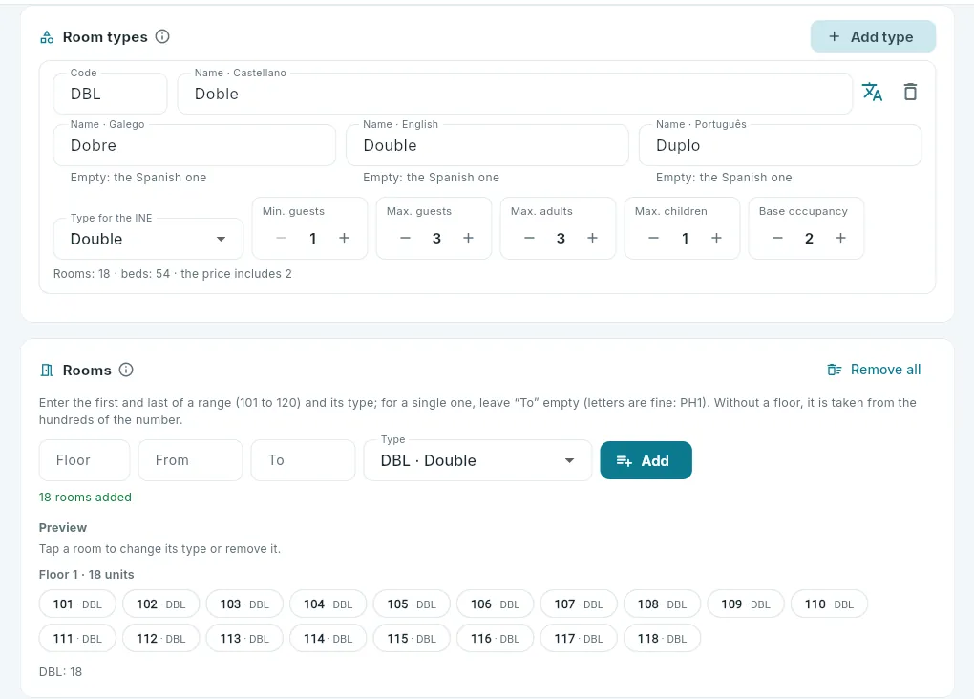This screenshot has height=699, width=974.
Task: Decrease Base occupancy value
Action: [777, 238]
